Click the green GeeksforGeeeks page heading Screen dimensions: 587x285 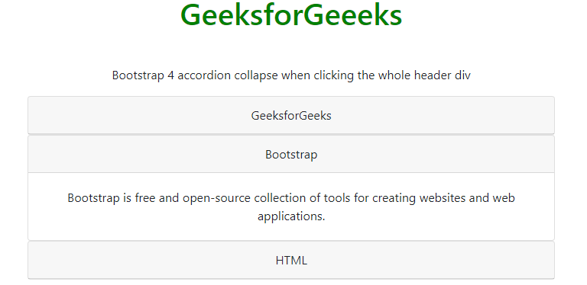(x=291, y=15)
